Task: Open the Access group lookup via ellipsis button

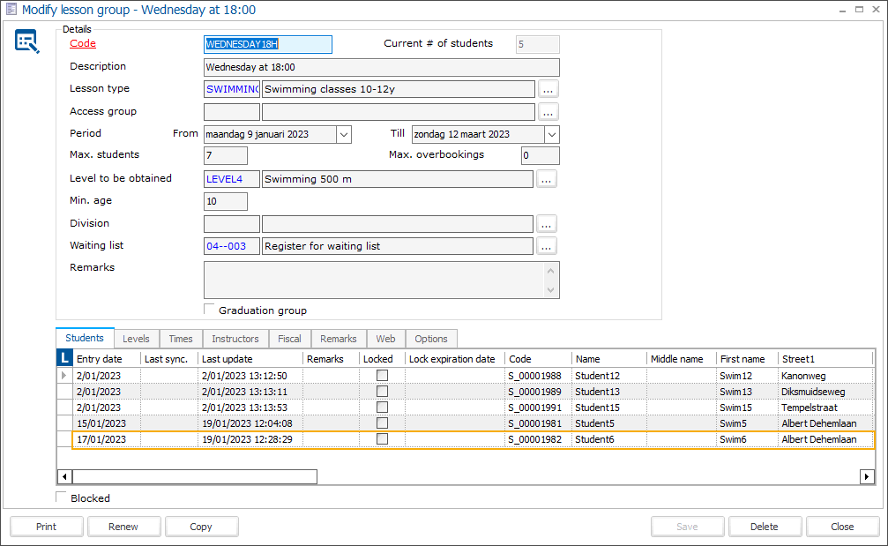Action: tap(547, 111)
